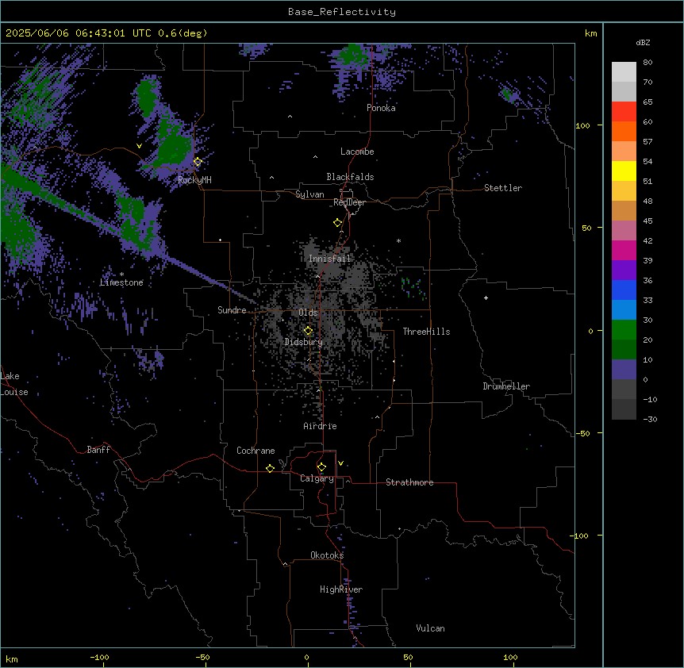Click the yellow marker below Cochrane

click(270, 468)
